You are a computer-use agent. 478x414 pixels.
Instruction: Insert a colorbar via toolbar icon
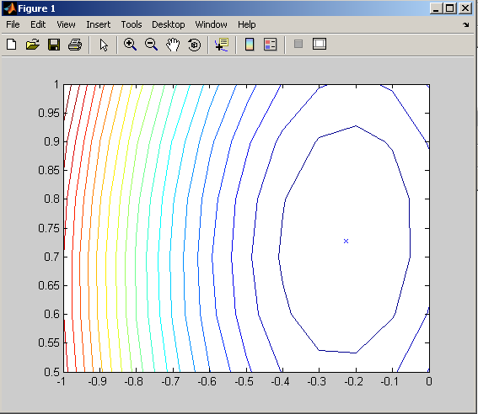[250, 45]
